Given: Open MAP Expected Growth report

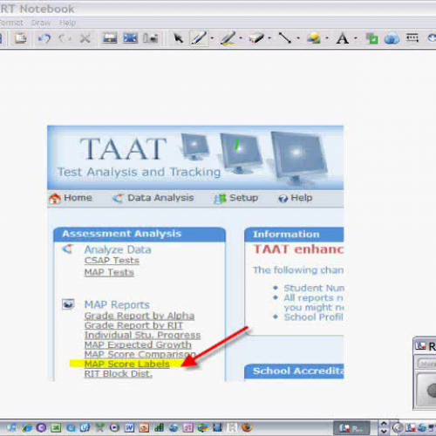Looking at the screenshot, I should pyautogui.click(x=138, y=344).
